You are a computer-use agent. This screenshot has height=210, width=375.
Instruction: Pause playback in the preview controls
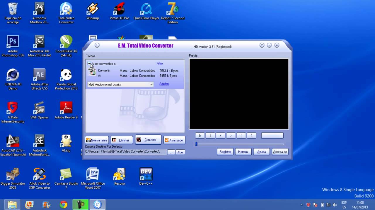210,136
